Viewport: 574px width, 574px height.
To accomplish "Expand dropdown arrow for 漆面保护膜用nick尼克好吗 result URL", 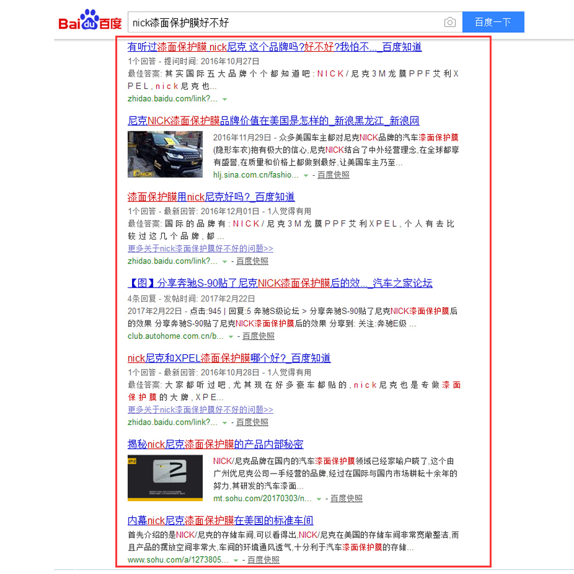I will 225,261.
